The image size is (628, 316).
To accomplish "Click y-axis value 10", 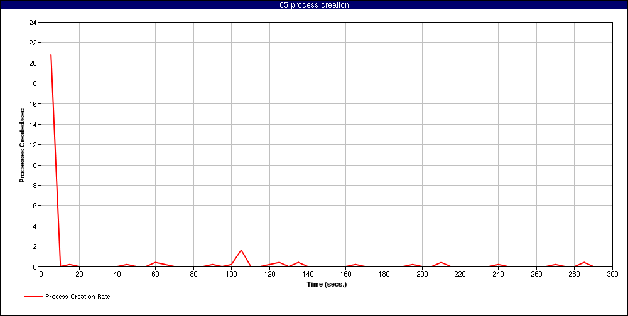I will tap(33, 165).
